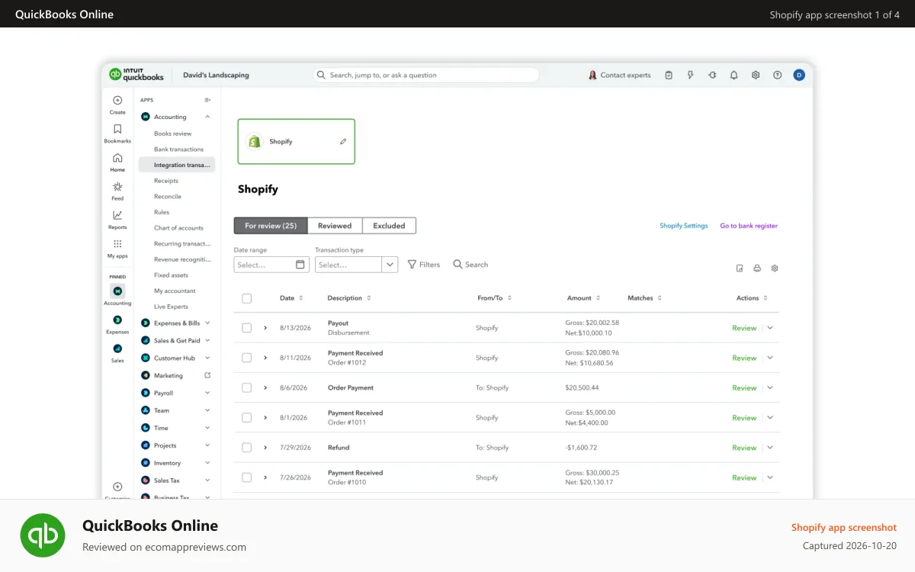The width and height of the screenshot is (915, 572).
Task: Select the Shopify app card
Action: coord(296,141)
